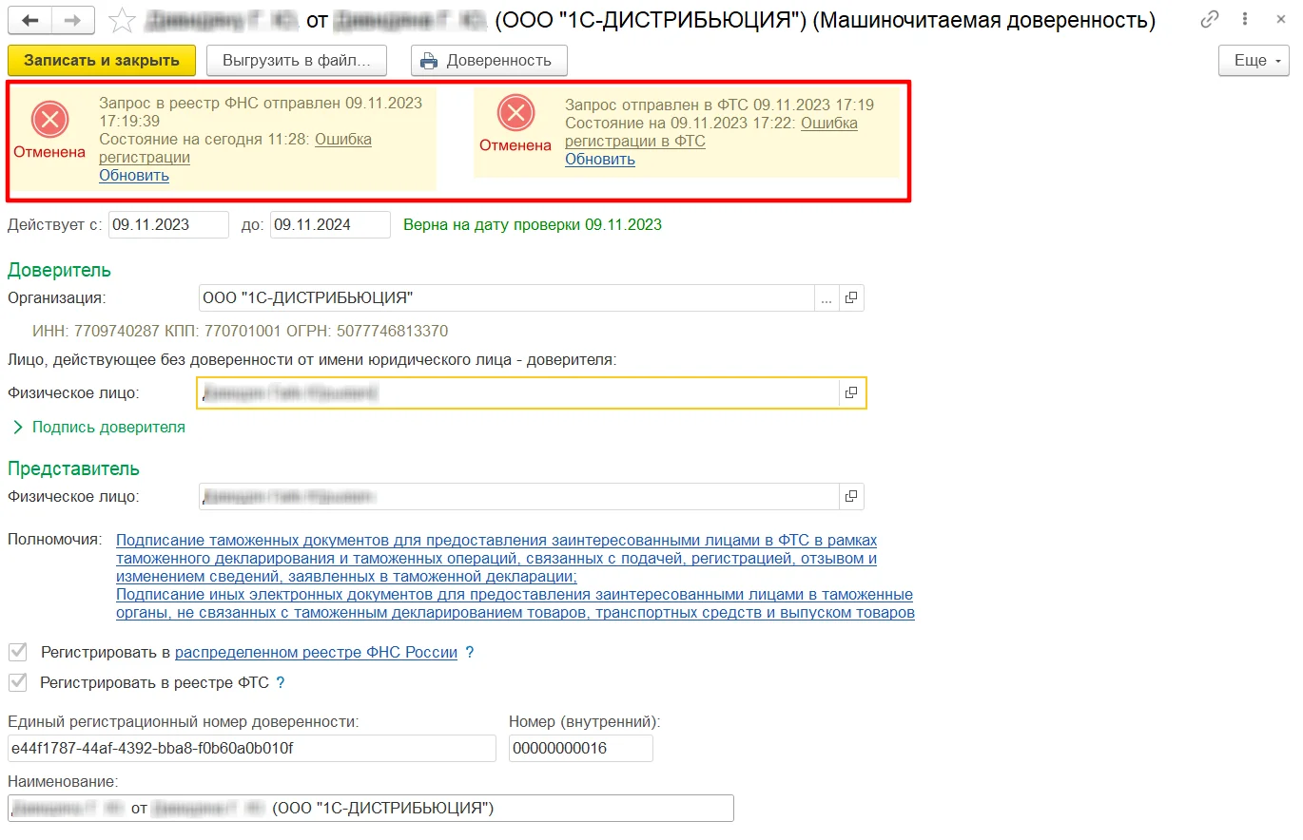1303x840 pixels.
Task: Choose organization via the ellipsis button
Action: tap(827, 298)
